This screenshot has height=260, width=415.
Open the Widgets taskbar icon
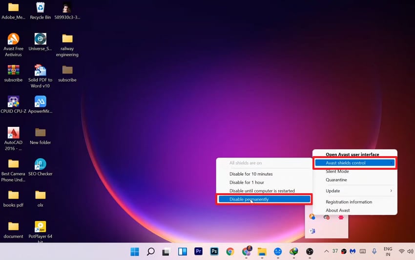(x=183, y=252)
